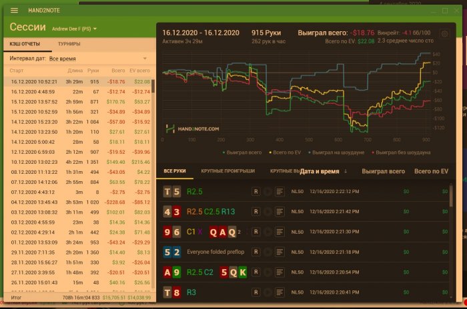The image size is (467, 309).
Task: Select КРУПНЫЕ ПРОИГРЫШИ tab
Action: [228, 171]
